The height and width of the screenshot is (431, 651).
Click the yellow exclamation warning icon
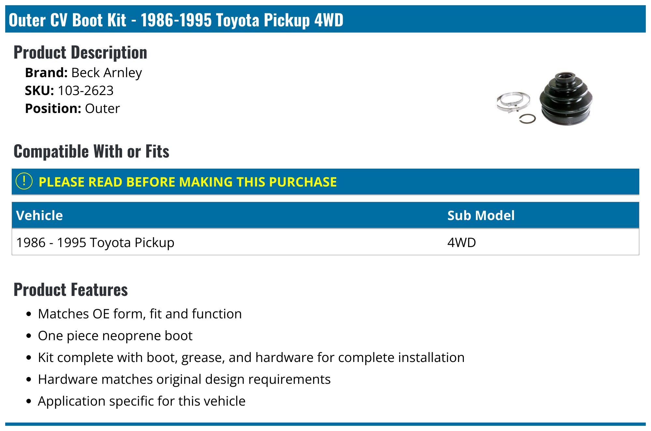coord(24,181)
